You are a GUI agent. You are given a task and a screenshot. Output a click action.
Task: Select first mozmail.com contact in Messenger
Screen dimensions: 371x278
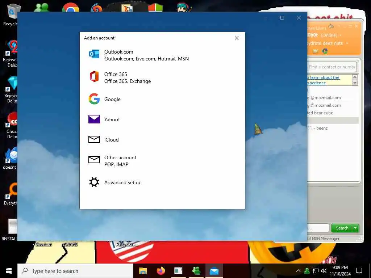324,98
